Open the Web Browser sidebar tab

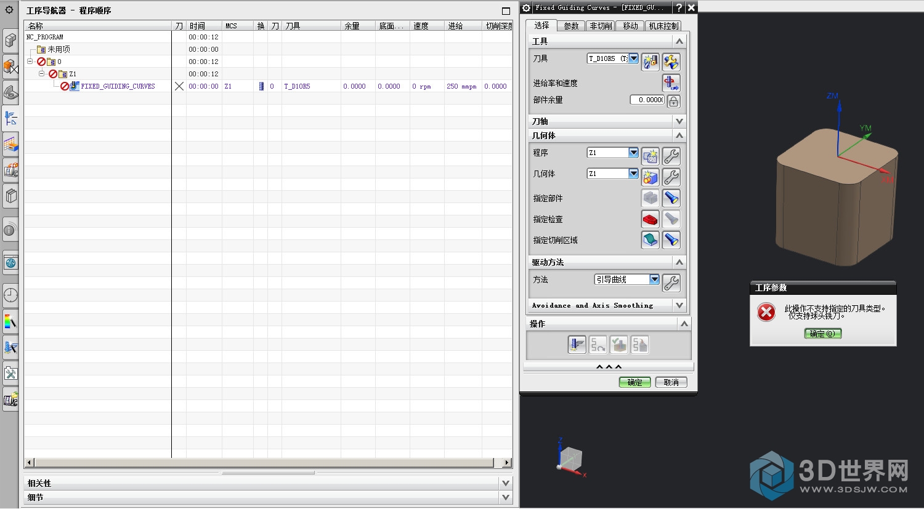(10, 263)
